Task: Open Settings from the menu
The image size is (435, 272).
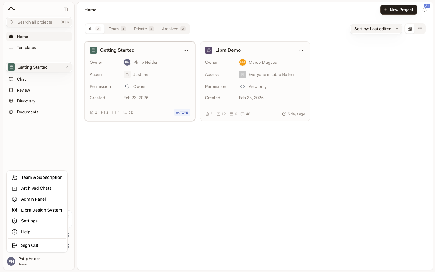Action: [x=37, y=221]
